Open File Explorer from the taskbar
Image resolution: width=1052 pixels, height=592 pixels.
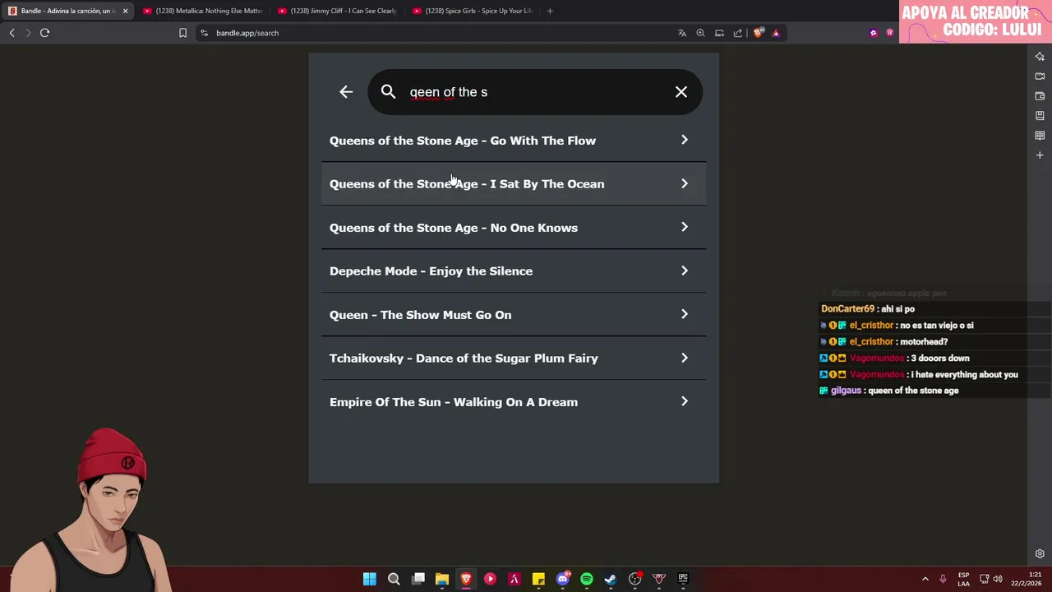coord(442,579)
